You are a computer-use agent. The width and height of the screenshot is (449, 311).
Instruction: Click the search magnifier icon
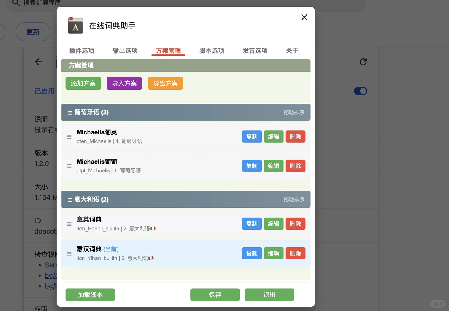(16, 3)
